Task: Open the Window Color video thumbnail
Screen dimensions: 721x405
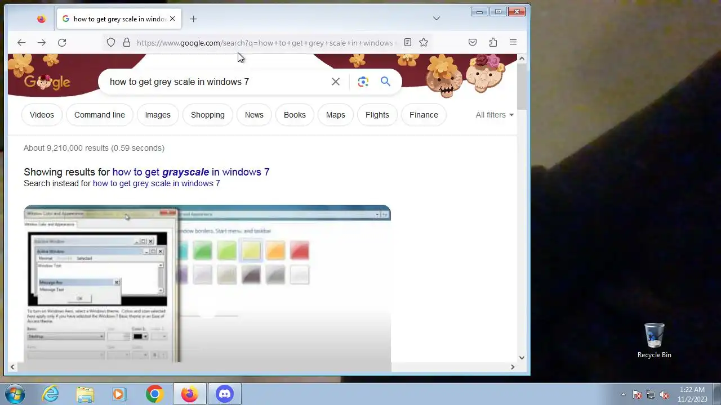Action: [x=207, y=283]
